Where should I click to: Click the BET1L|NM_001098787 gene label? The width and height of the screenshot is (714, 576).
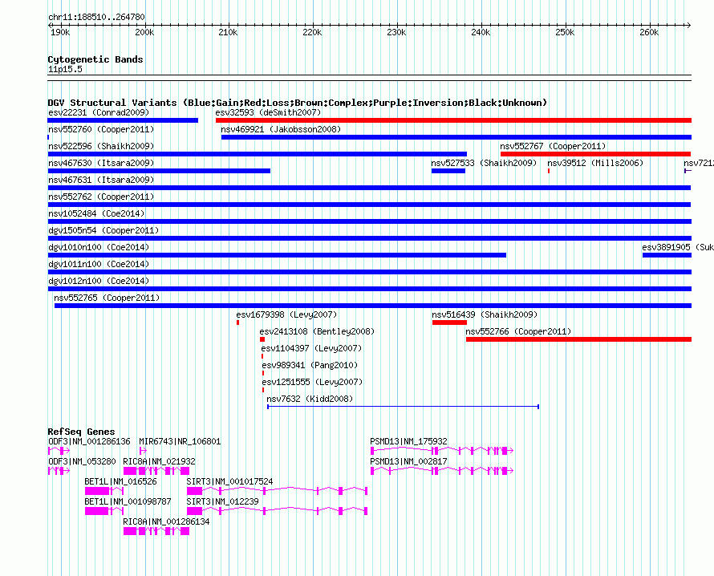pos(128,501)
